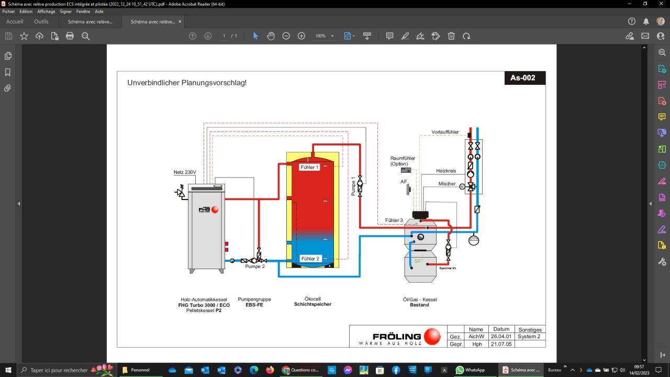670x377 pixels.
Task: Click the Save file icon
Action: [x=8, y=36]
